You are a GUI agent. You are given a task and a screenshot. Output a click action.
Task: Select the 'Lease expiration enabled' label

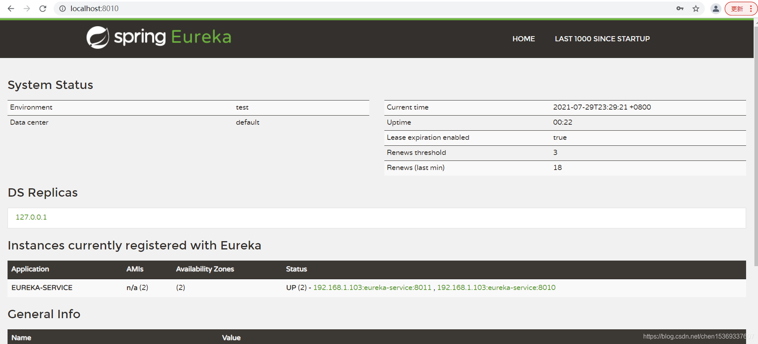point(428,137)
